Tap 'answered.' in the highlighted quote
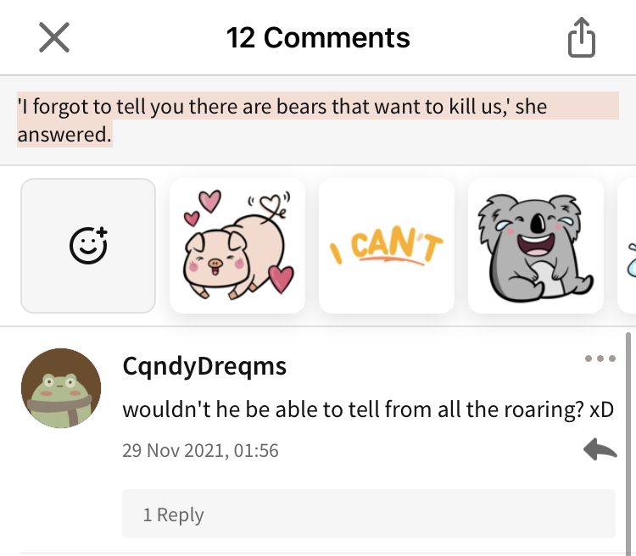This screenshot has height=556, width=636. [x=64, y=134]
